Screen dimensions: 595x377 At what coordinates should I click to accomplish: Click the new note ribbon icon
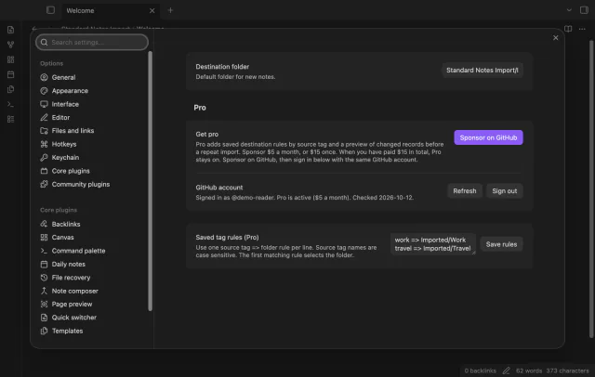pos(10,30)
